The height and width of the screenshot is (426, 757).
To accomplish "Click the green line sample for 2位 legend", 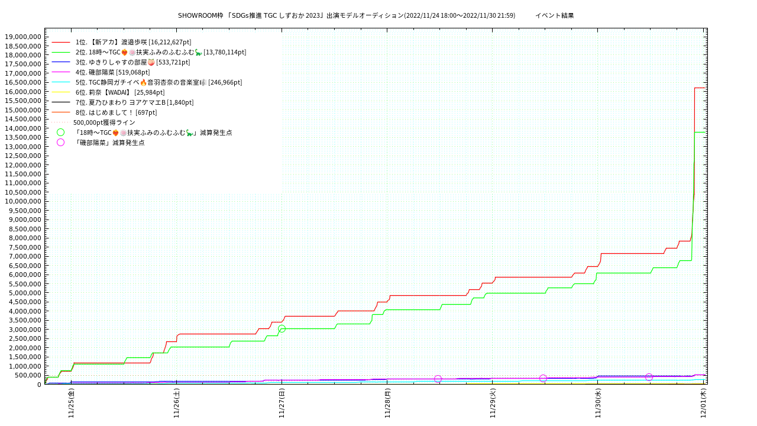I will point(61,53).
